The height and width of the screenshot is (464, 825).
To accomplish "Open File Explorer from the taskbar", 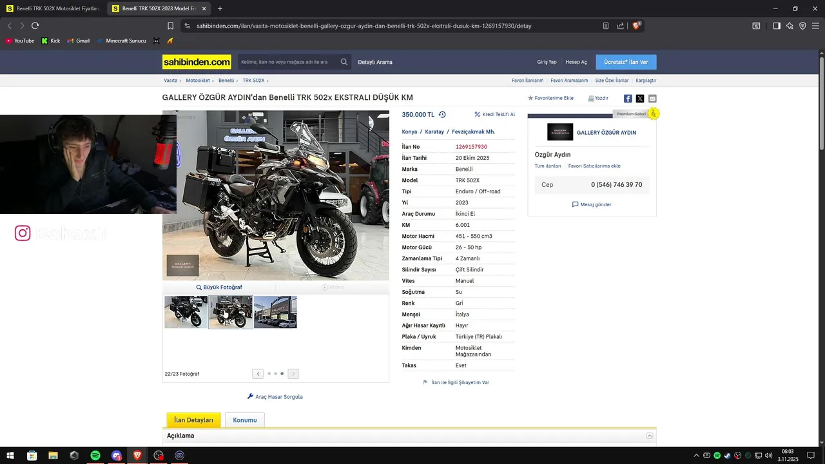I will point(53,456).
